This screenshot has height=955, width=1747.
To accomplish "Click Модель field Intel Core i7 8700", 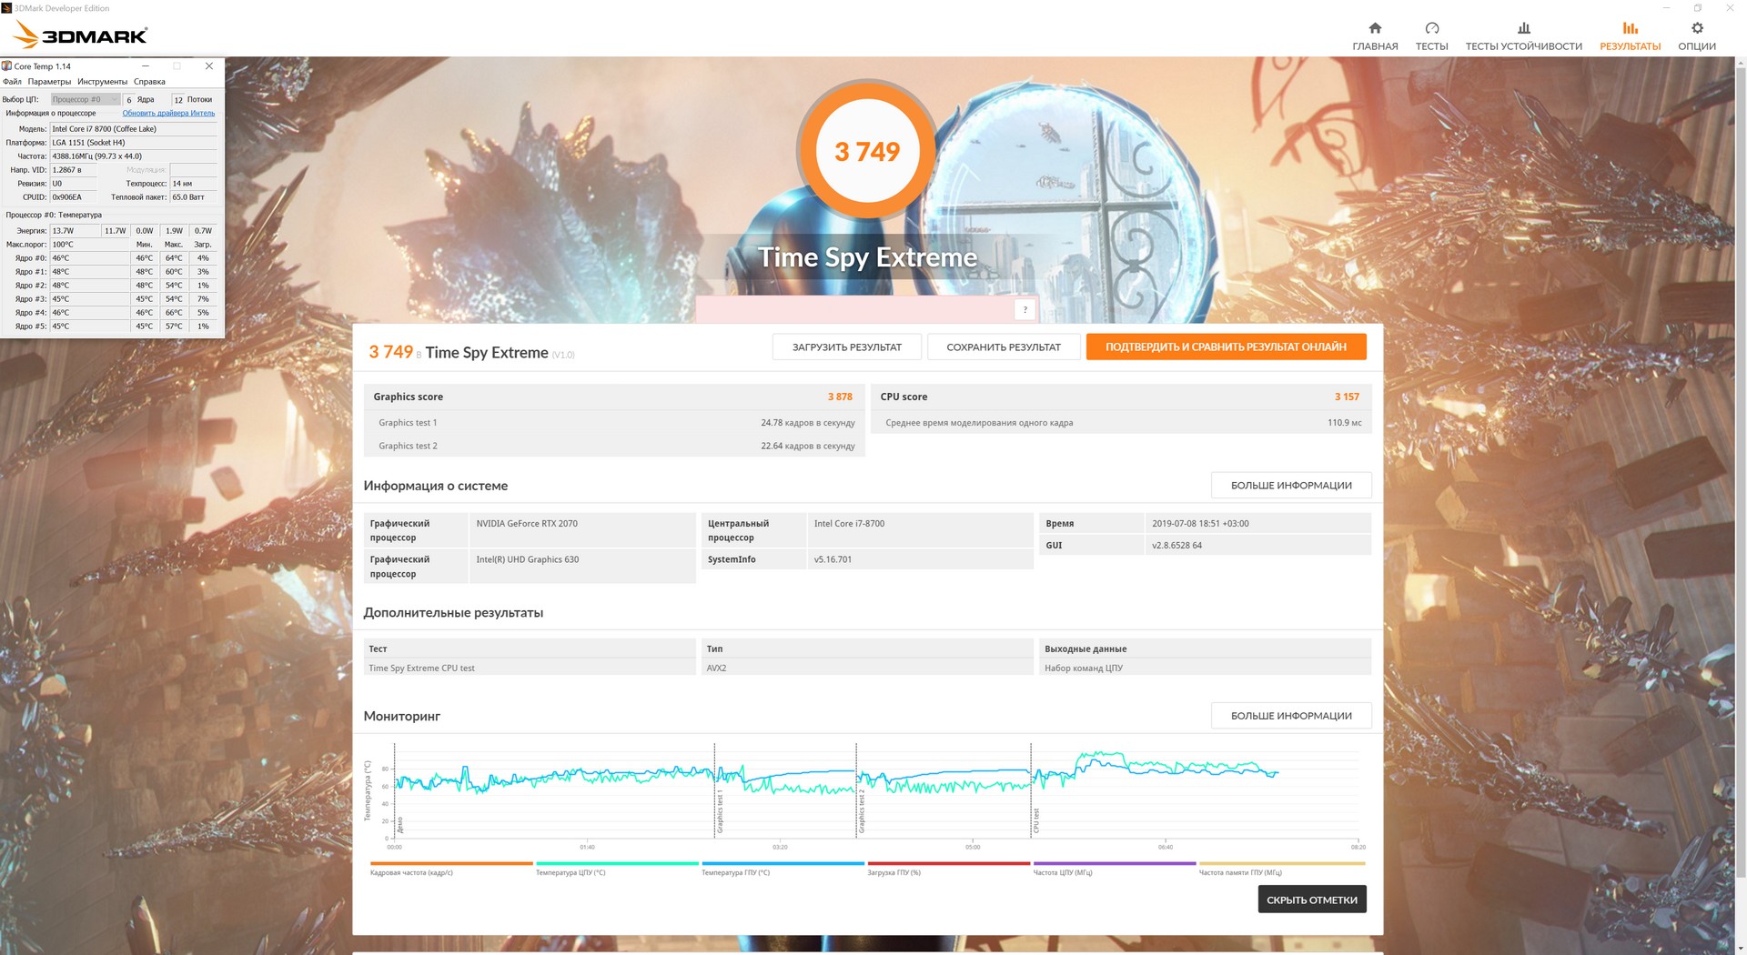I will tap(134, 129).
